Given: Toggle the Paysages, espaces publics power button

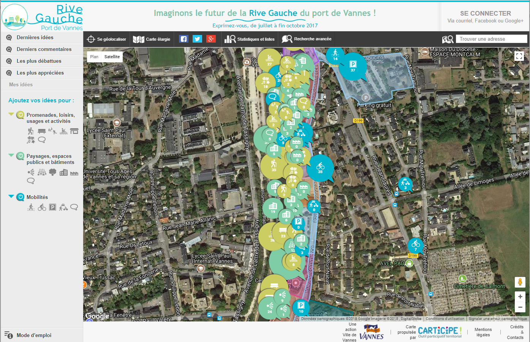Looking at the screenshot, I should 21,156.
